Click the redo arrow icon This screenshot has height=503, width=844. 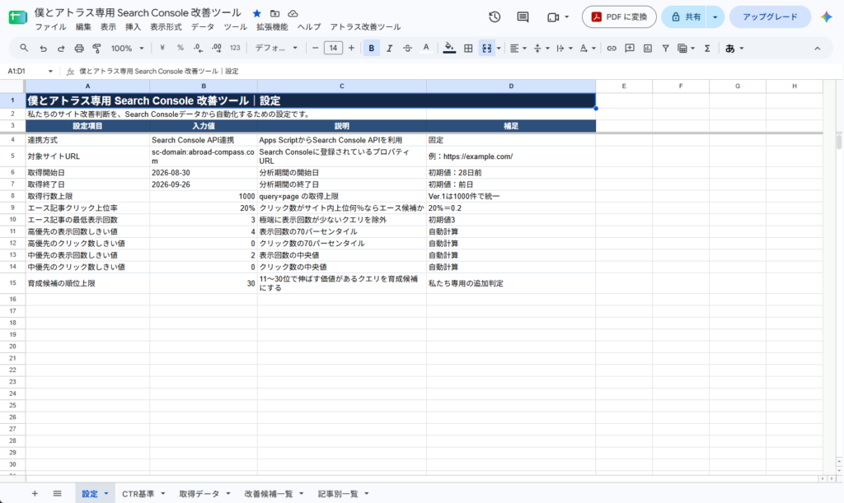[x=61, y=49]
